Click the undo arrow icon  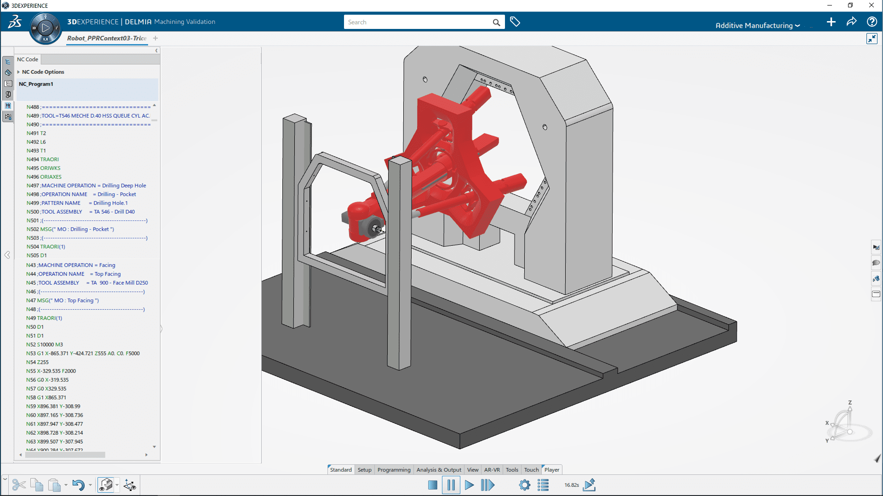(78, 485)
